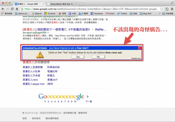Click Yes in the free loto ad
The image size is (175, 122).
tap(78, 57)
